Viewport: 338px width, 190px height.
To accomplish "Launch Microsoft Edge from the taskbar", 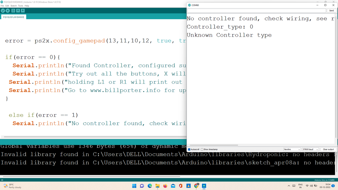I will [150, 186].
